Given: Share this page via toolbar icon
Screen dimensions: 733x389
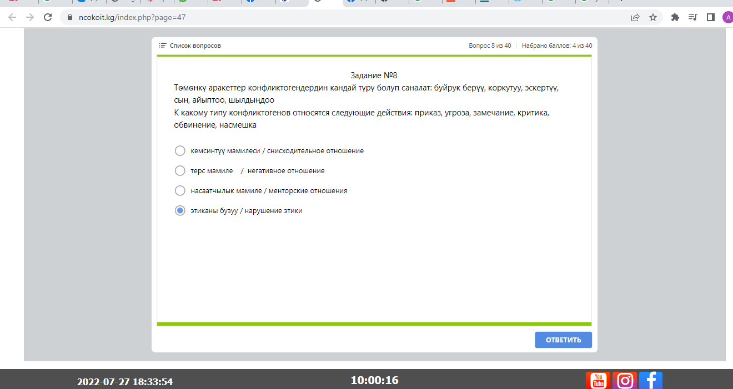Looking at the screenshot, I should pos(635,17).
